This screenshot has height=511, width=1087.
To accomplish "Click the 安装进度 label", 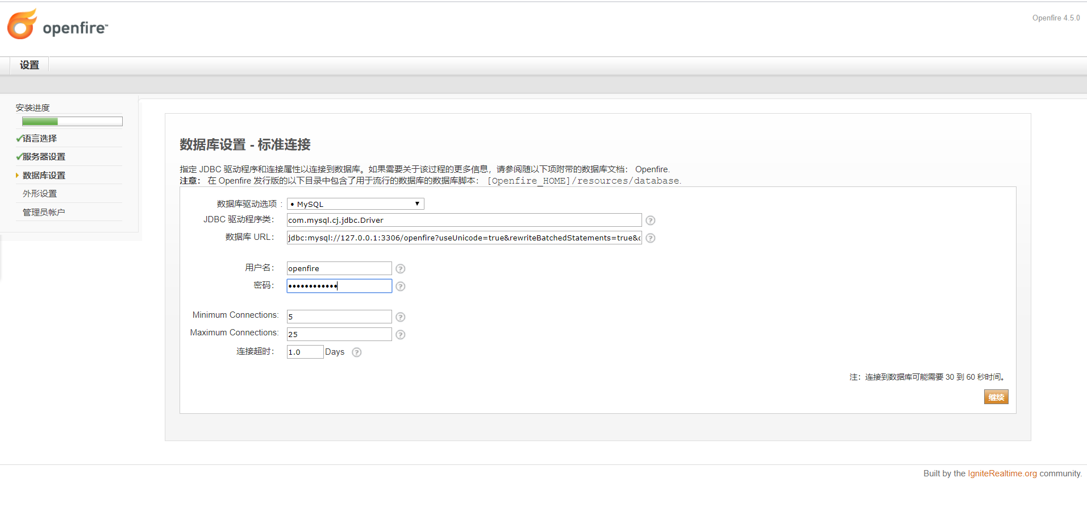I will (32, 107).
